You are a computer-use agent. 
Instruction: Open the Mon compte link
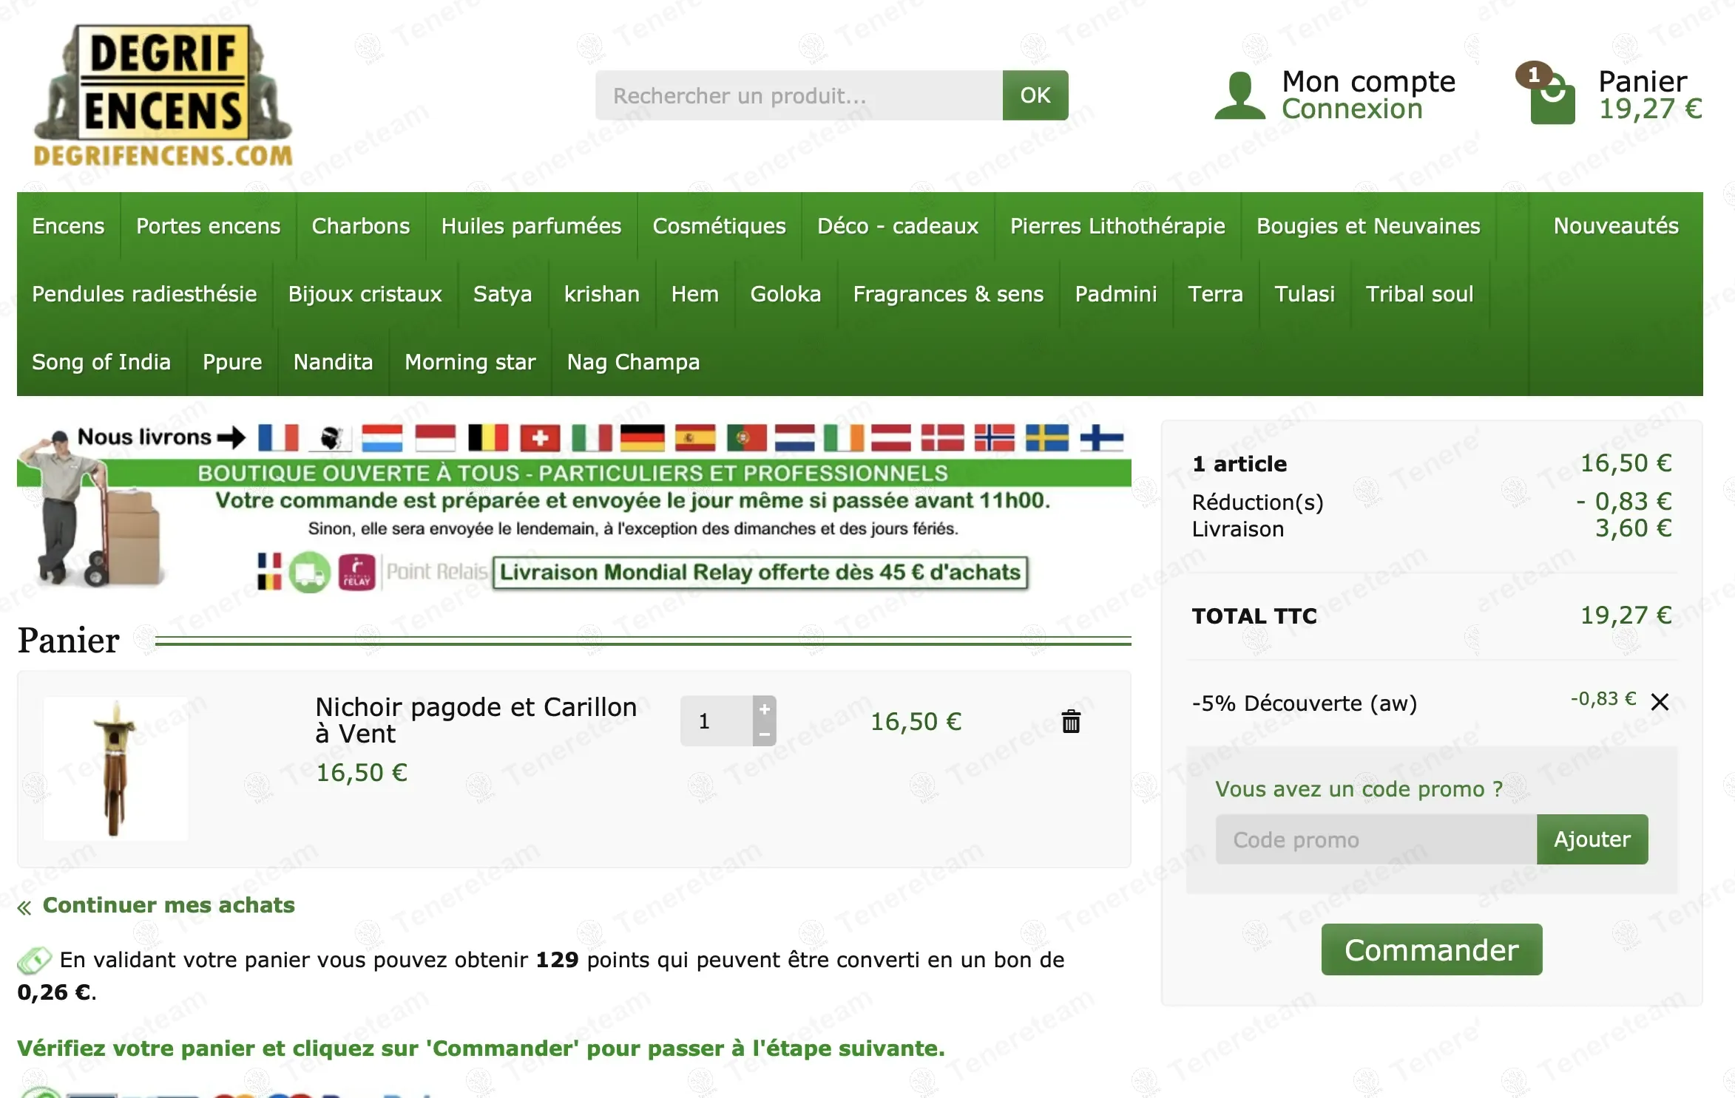1368,81
